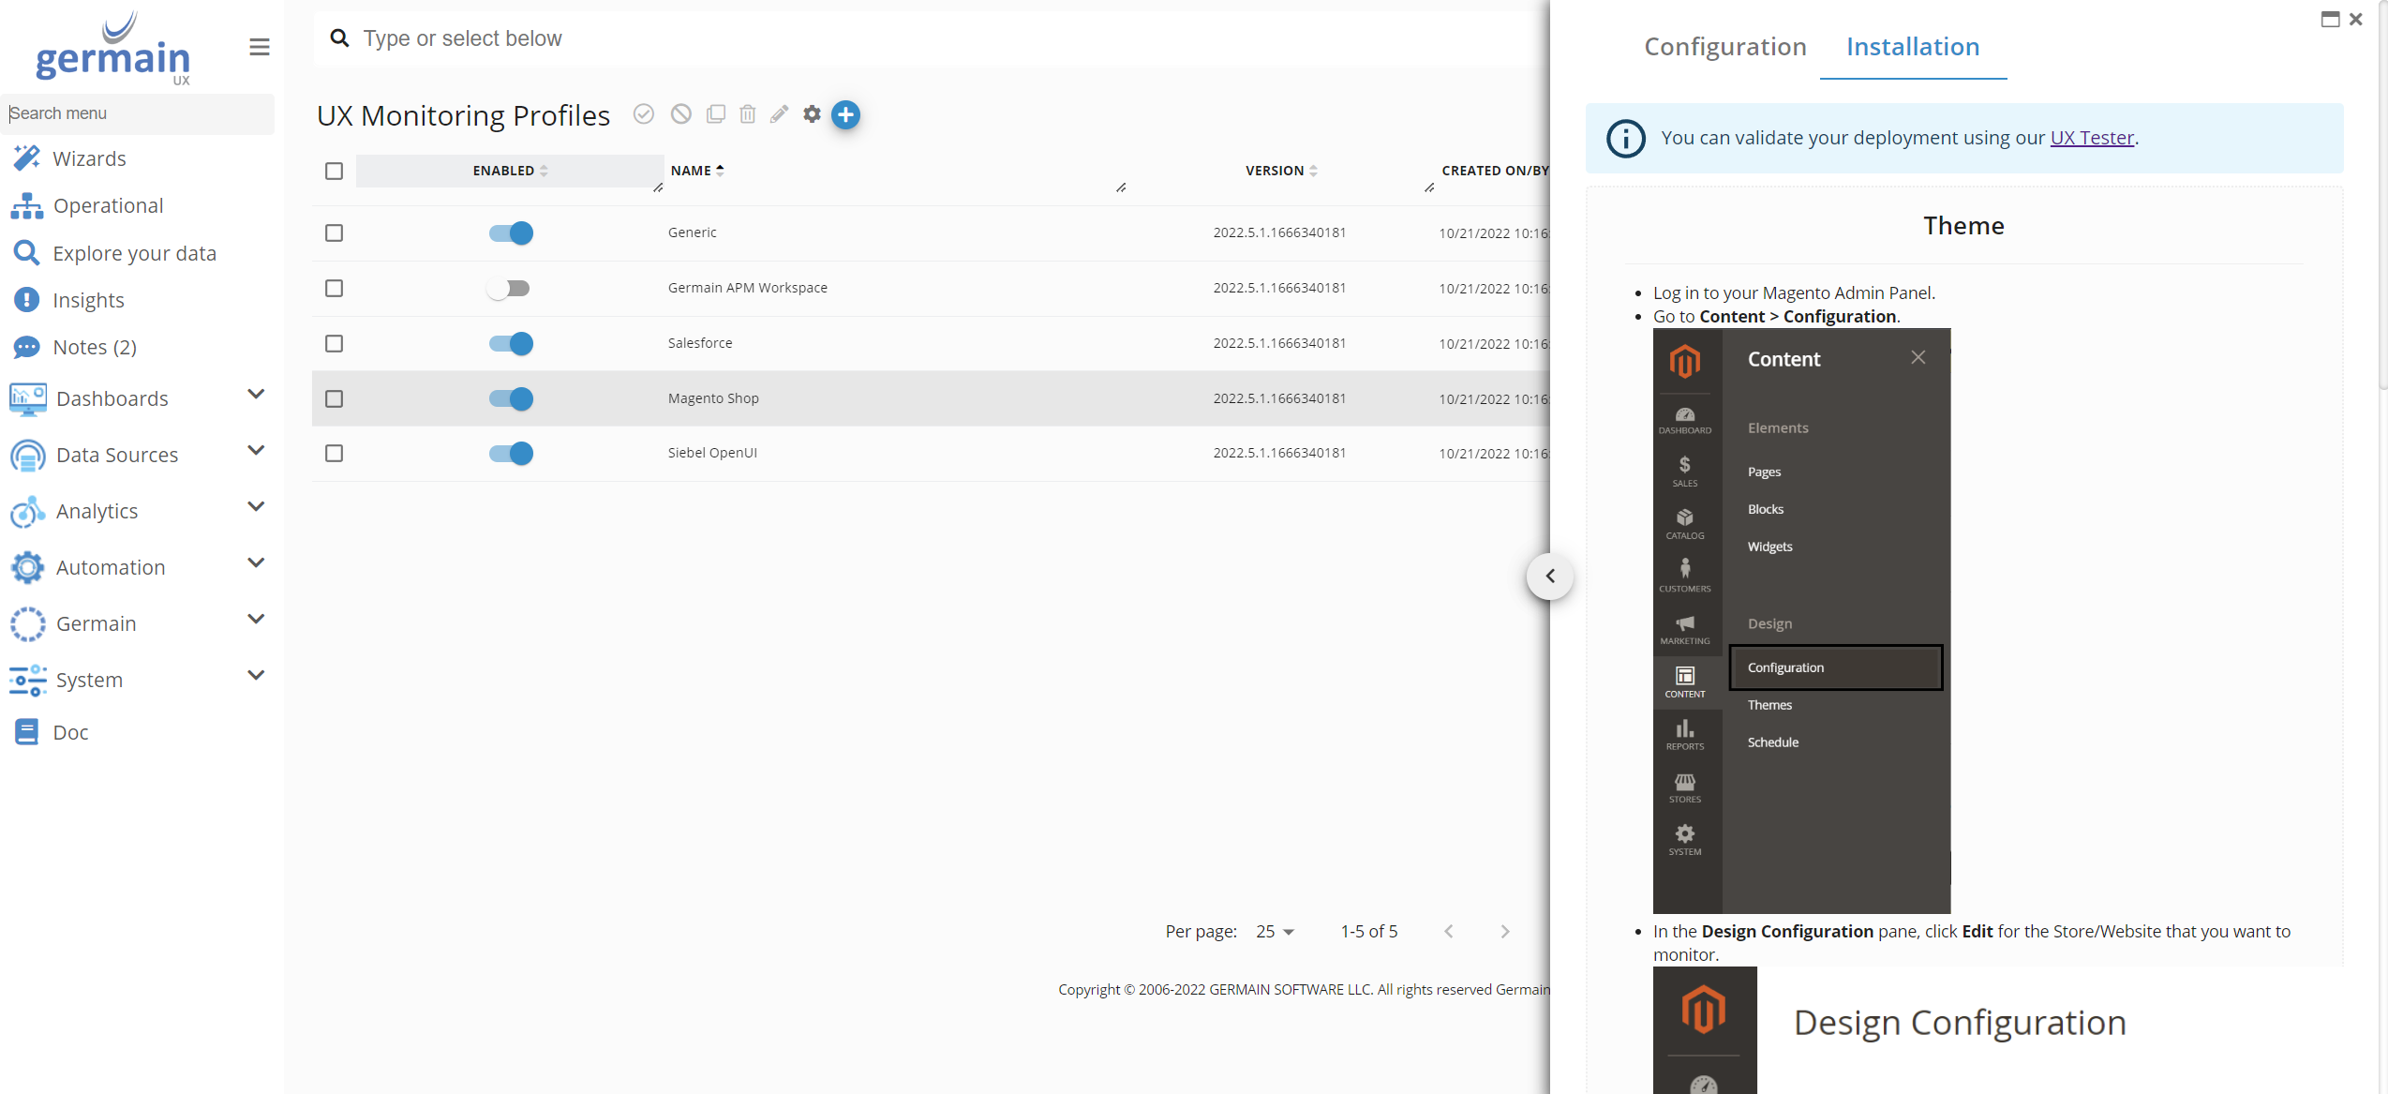The width and height of the screenshot is (2388, 1094).
Task: Open Wizards from the sidebar menu
Action: pos(89,158)
